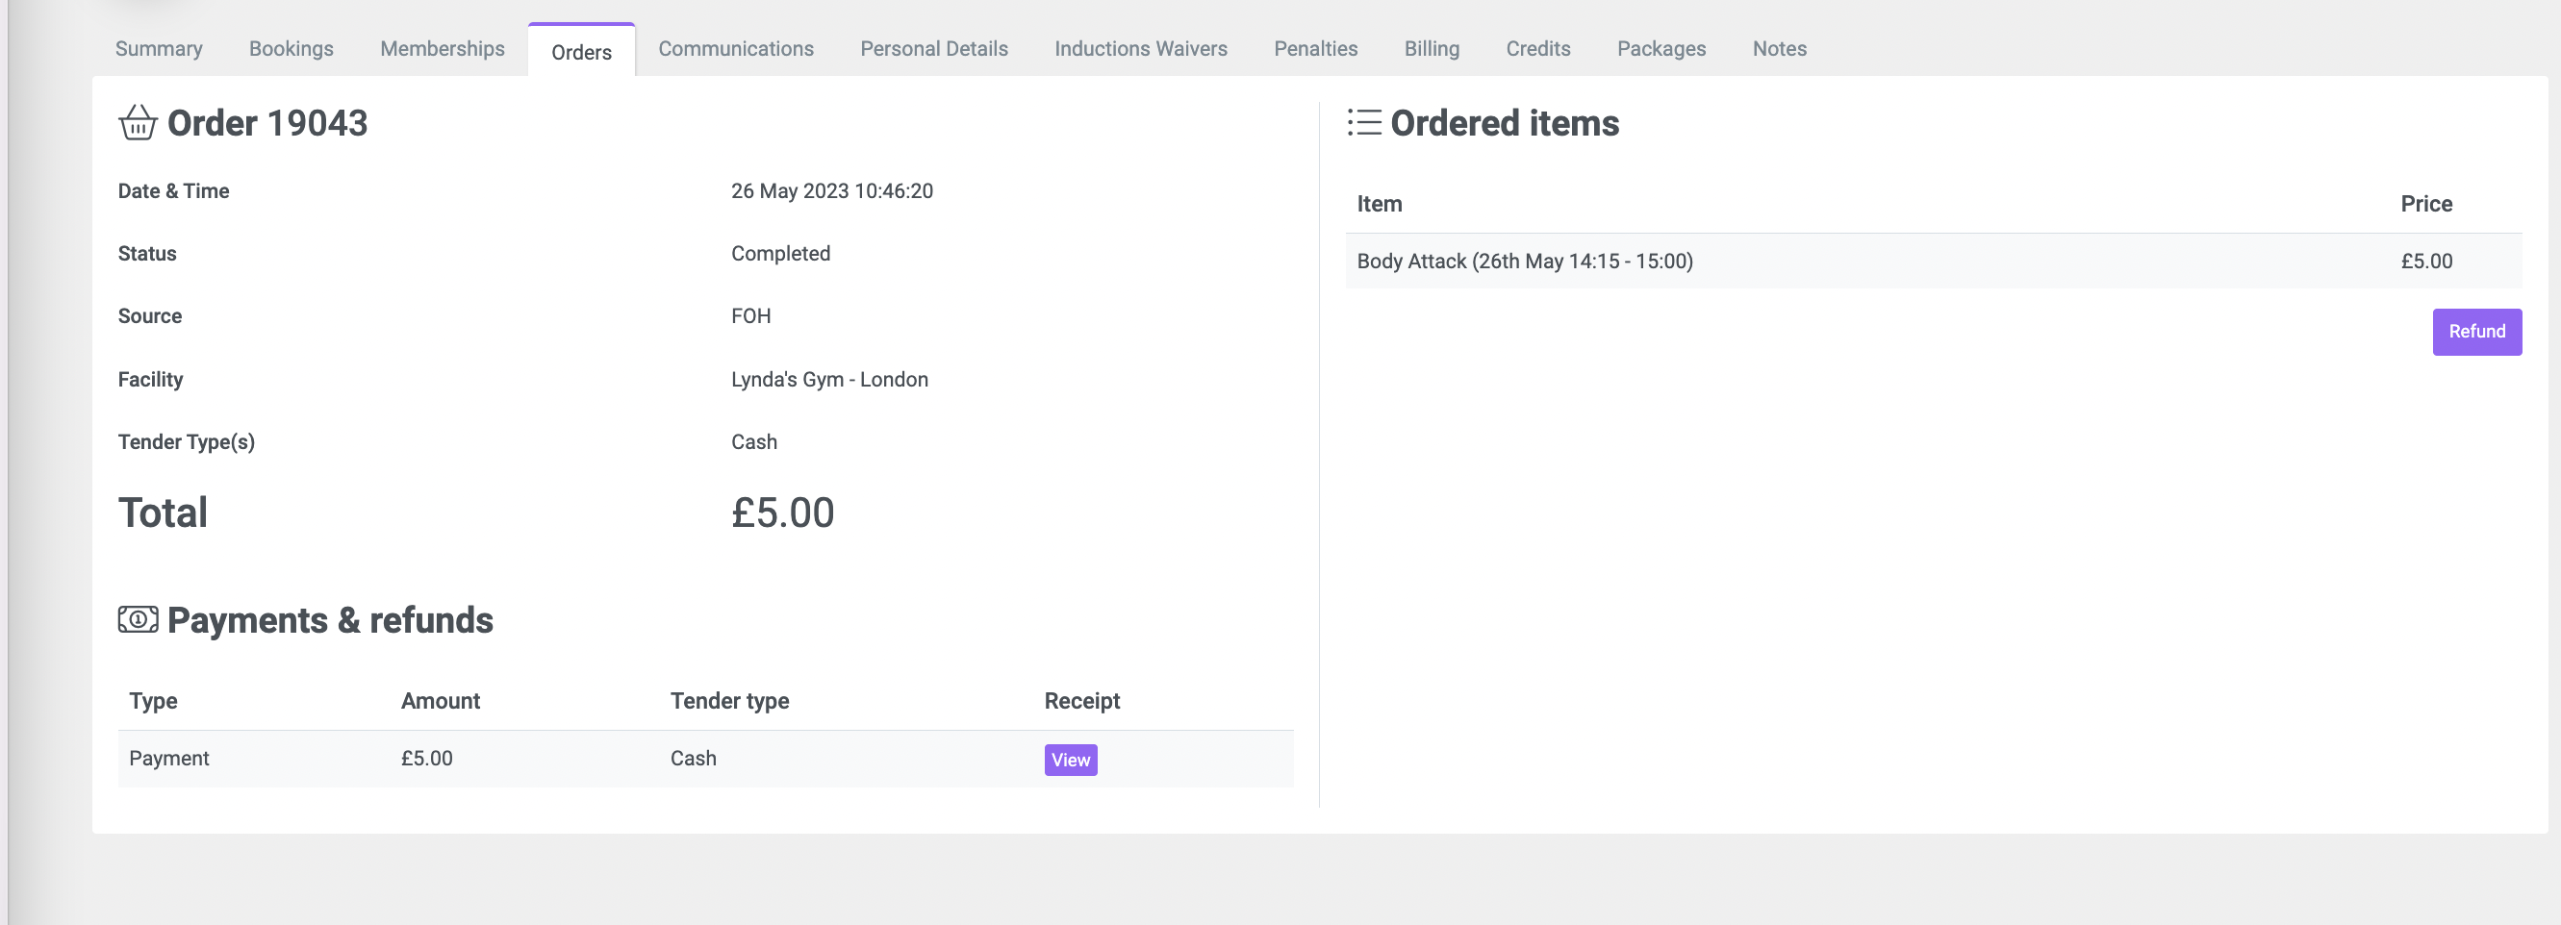Screen dimensions: 2561x925
Task: Open the Summary tab
Action: pyautogui.click(x=159, y=49)
